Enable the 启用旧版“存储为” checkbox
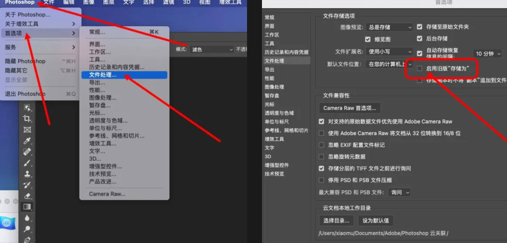 [420, 68]
